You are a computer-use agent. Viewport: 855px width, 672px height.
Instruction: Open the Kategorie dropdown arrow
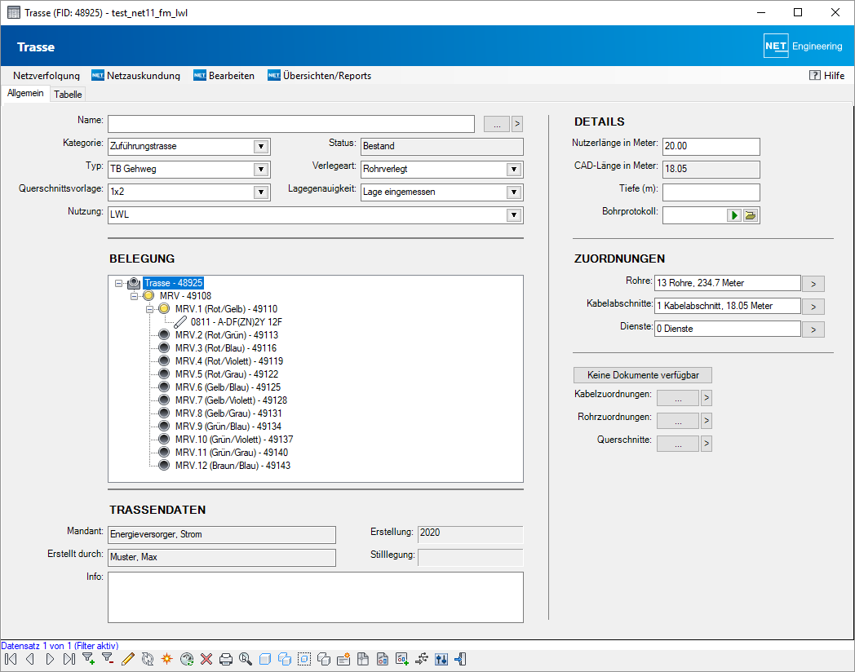(x=261, y=147)
